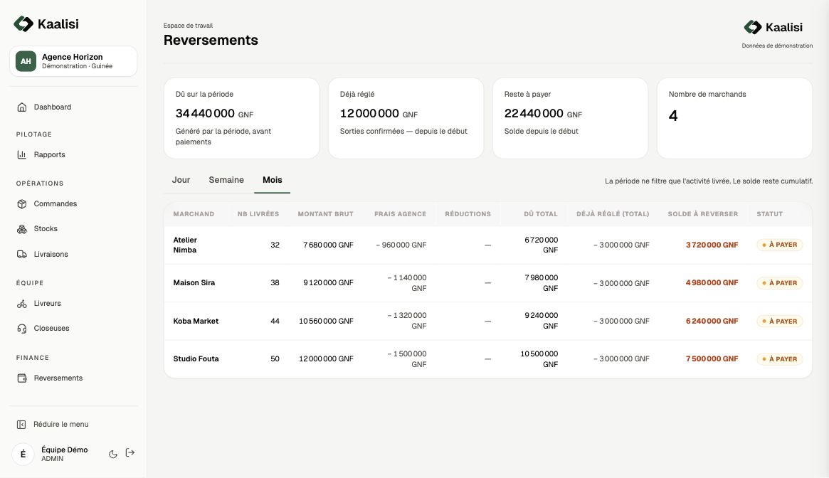Open the Koba Market merchant row
The width and height of the screenshot is (829, 478).
coord(488,321)
